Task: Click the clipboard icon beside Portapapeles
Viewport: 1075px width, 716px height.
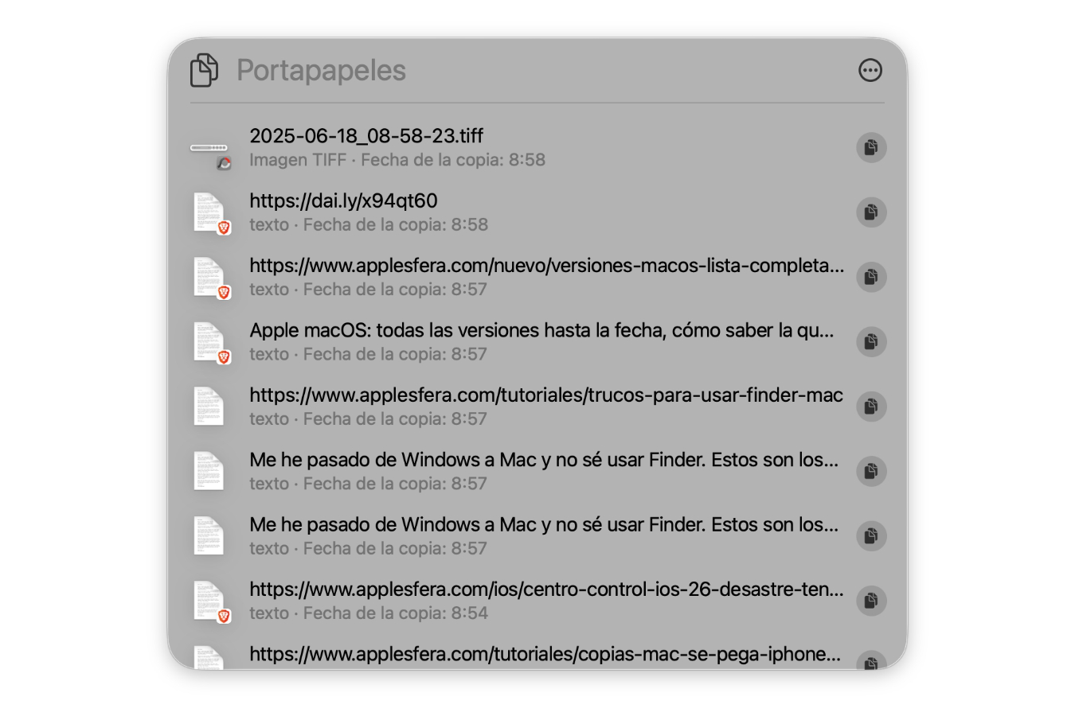Action: coord(205,70)
